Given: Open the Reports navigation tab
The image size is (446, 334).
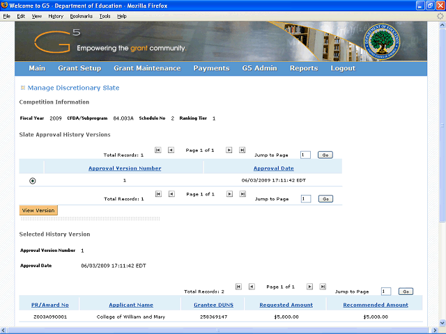Looking at the screenshot, I should (304, 68).
